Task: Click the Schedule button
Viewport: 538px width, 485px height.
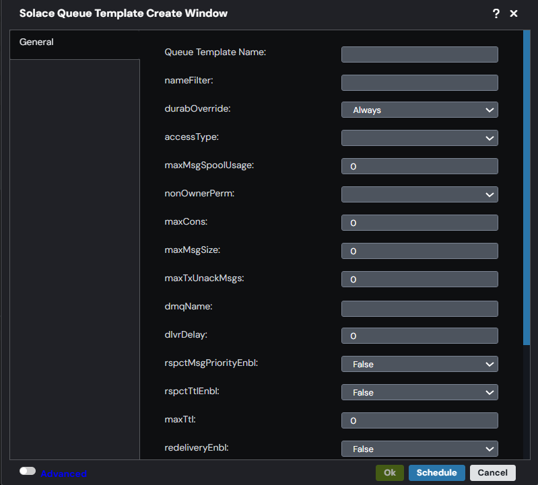Action: [436, 473]
